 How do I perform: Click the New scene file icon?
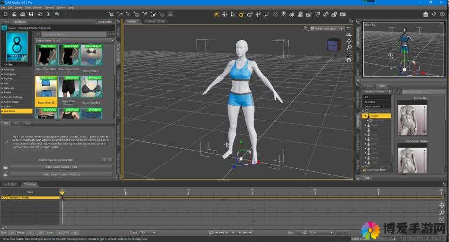(x=6, y=15)
